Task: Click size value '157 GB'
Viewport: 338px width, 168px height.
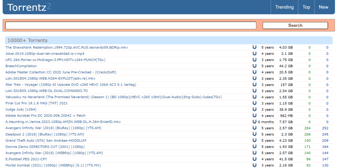Action: pyautogui.click(x=287, y=84)
